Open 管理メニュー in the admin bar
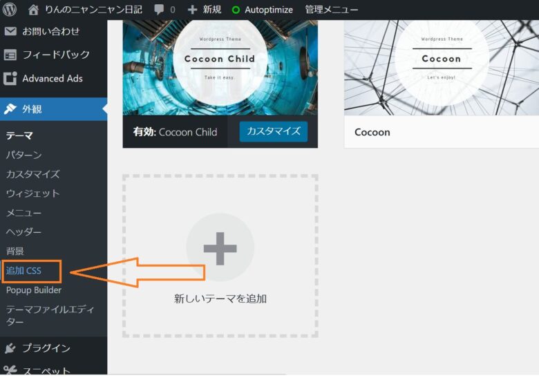This screenshot has width=539, height=380. point(332,10)
